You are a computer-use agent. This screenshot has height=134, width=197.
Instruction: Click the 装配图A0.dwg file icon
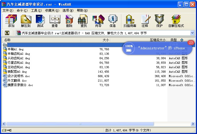coord(5,72)
